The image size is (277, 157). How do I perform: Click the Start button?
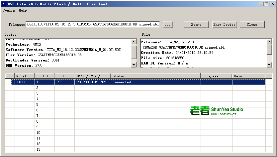tap(196, 24)
